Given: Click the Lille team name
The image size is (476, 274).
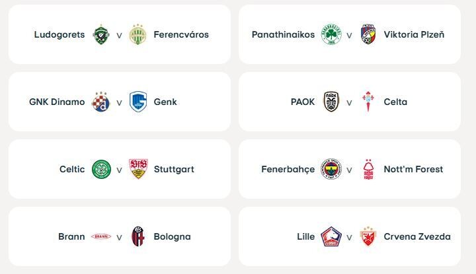Looking at the screenshot, I should click(x=305, y=236).
